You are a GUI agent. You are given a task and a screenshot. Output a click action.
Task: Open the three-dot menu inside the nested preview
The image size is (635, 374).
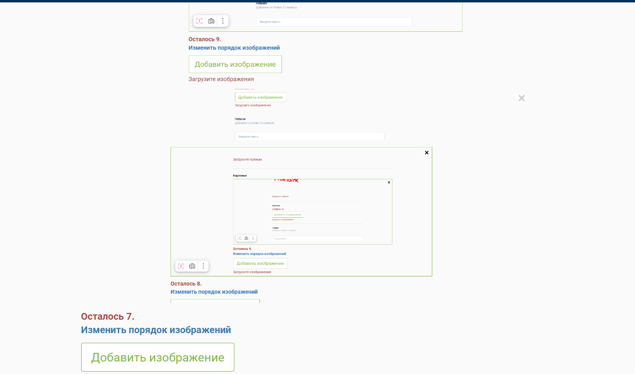point(253,238)
